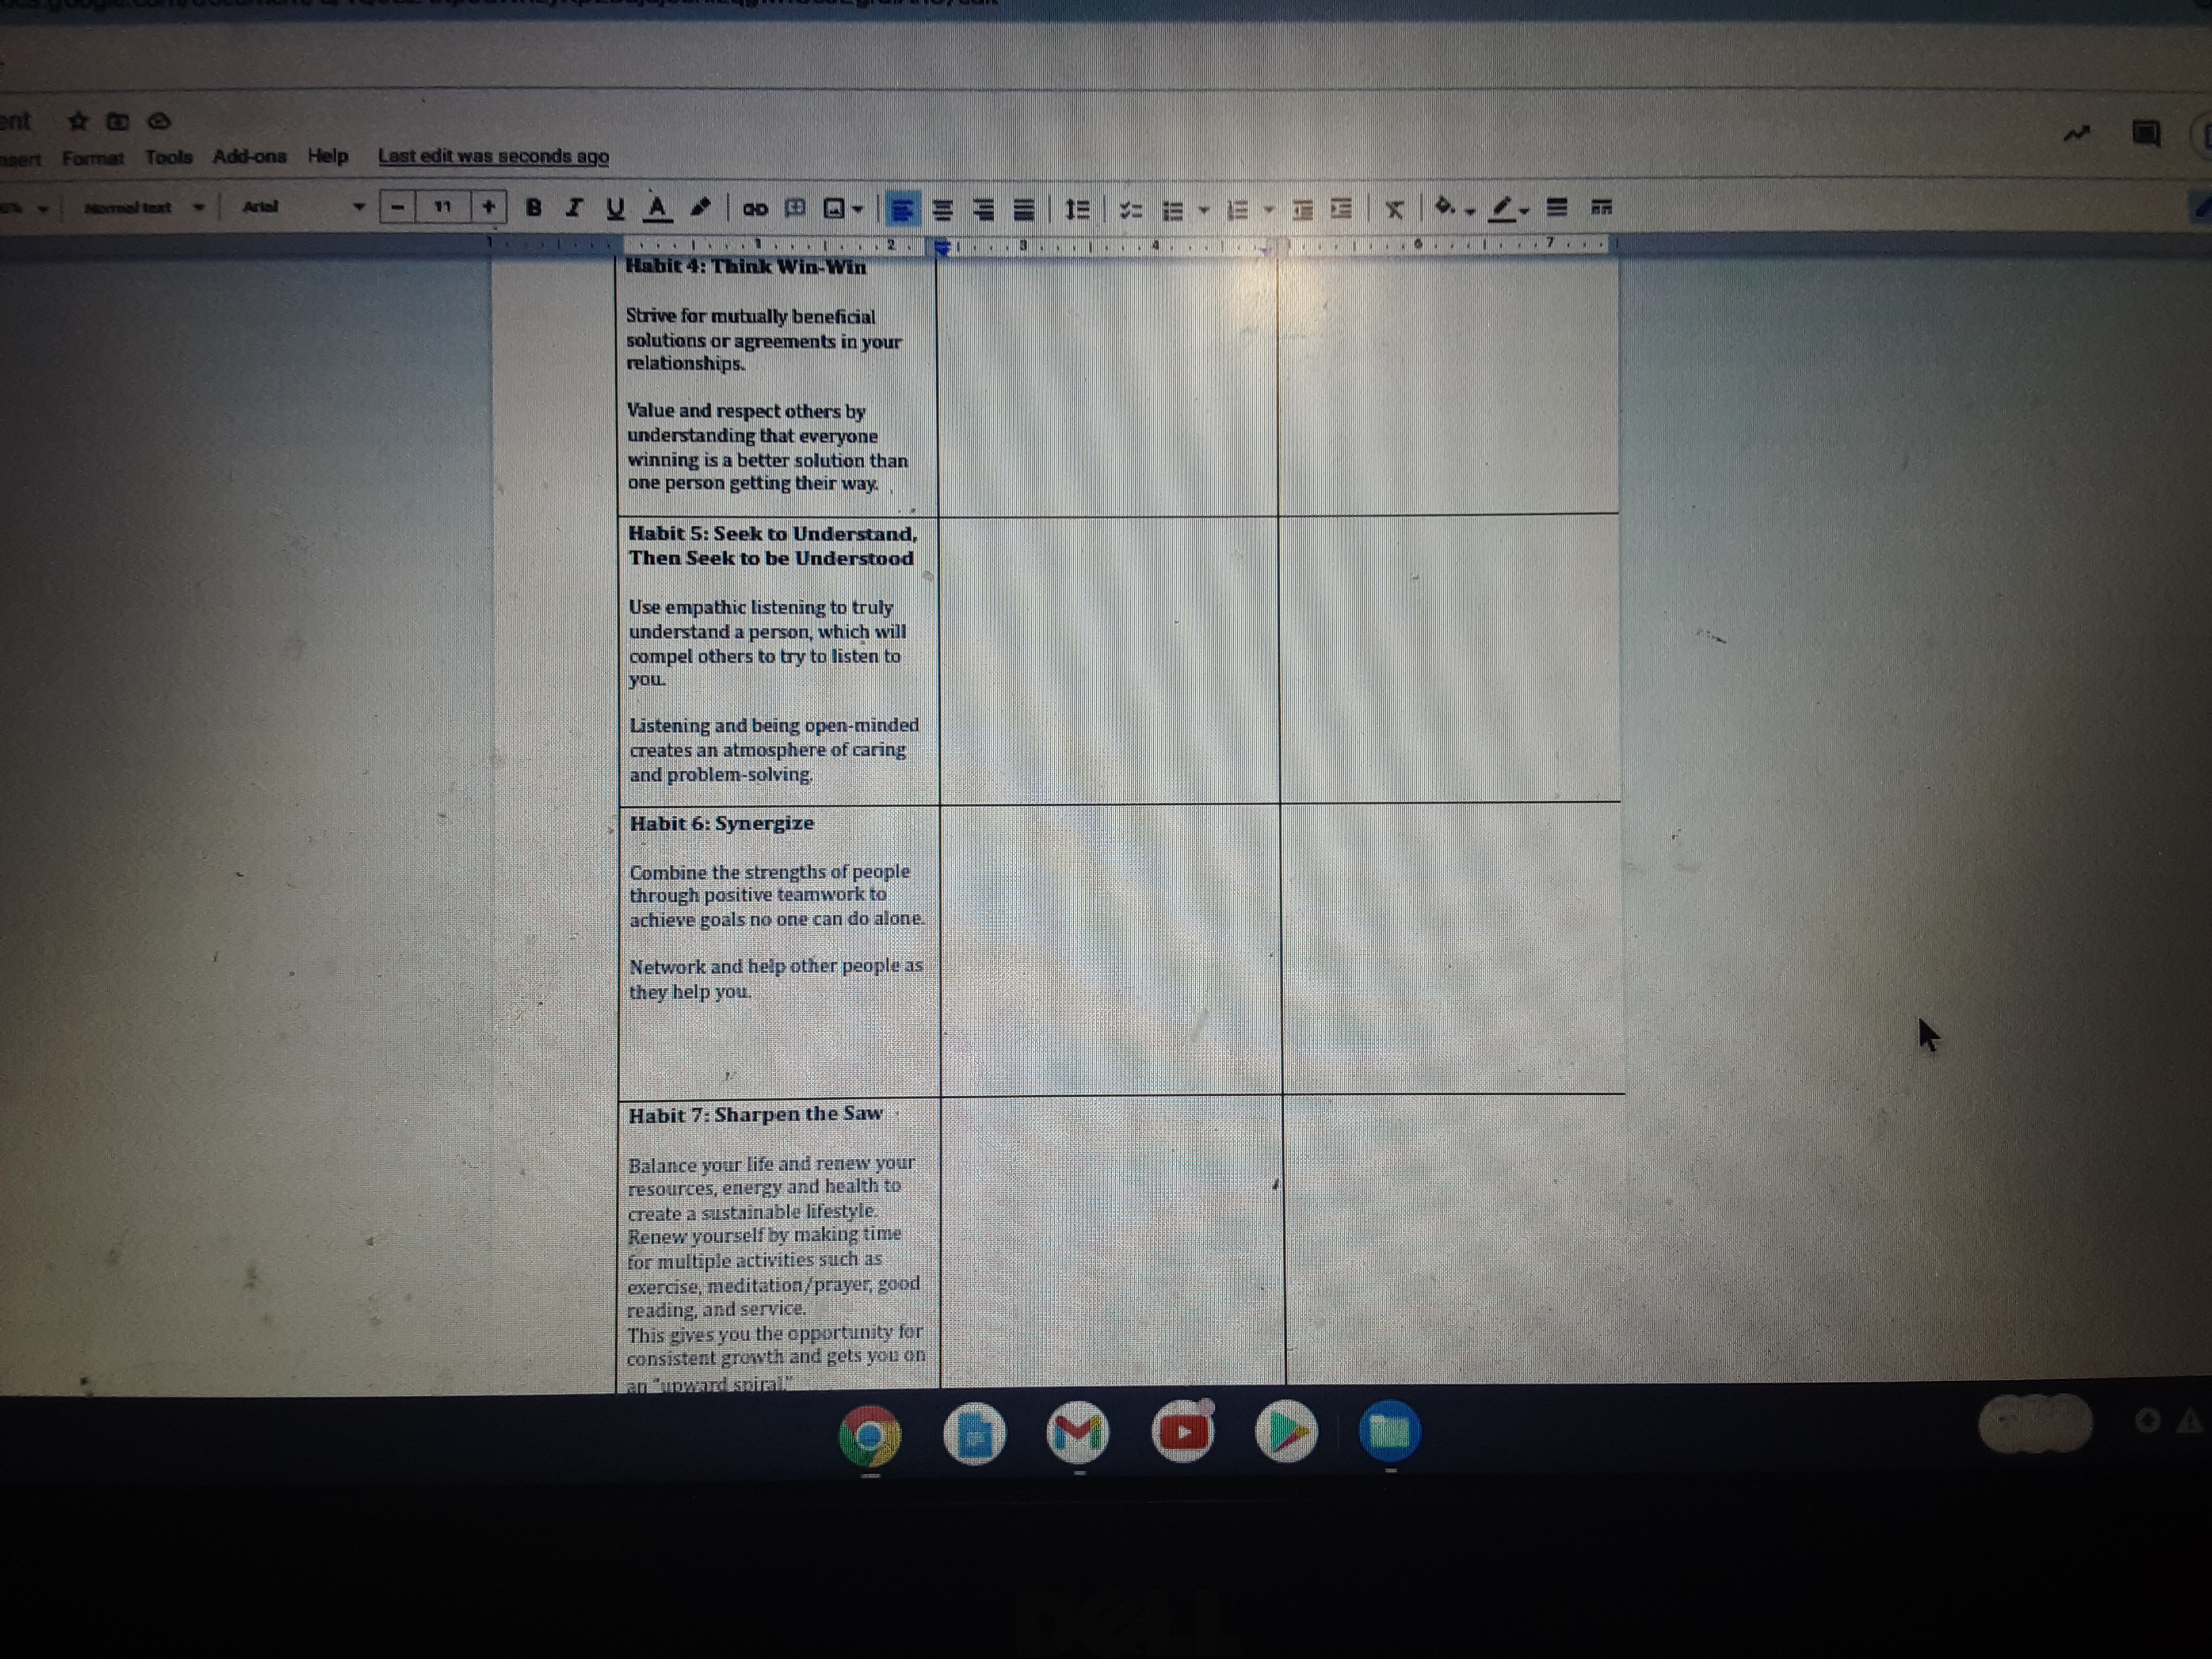Open the font family dropdown showing Arial

(x=280, y=207)
